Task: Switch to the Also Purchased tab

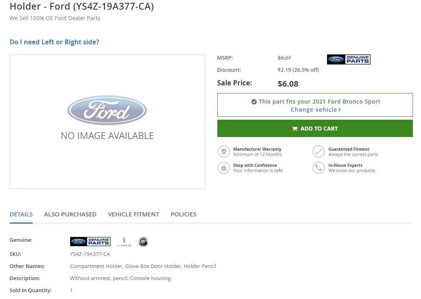Action: (x=70, y=214)
